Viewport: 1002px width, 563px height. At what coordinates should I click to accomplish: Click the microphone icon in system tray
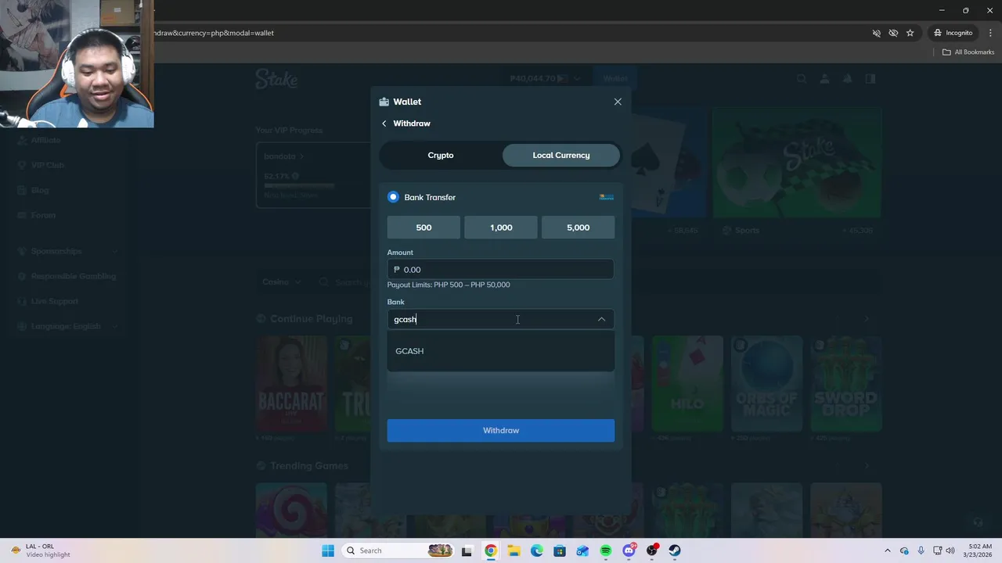(x=921, y=550)
